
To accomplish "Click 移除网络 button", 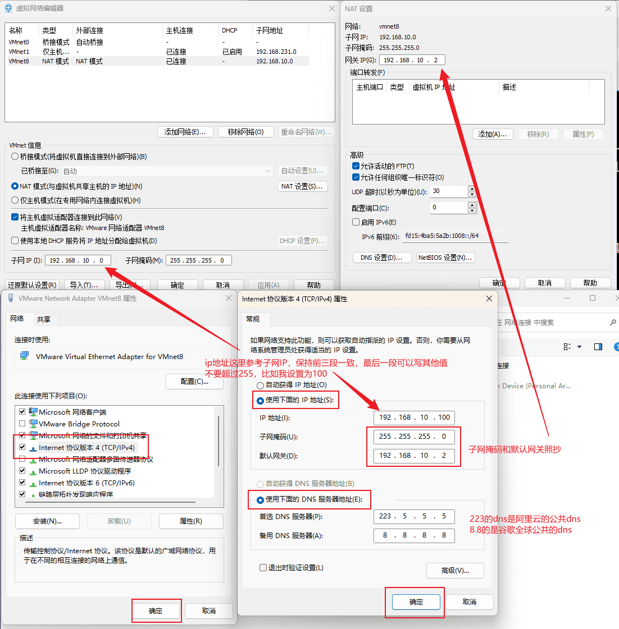I will pyautogui.click(x=246, y=132).
